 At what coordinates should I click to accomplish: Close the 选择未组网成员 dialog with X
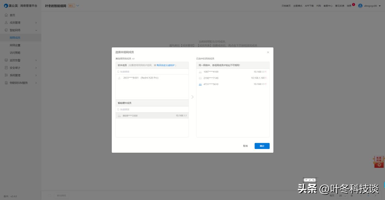tap(268, 52)
